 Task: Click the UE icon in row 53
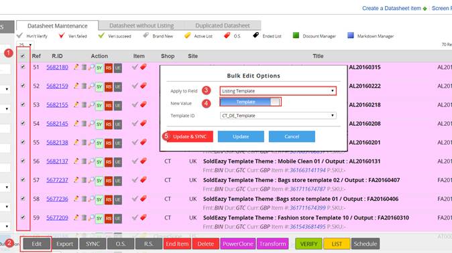click(117, 106)
